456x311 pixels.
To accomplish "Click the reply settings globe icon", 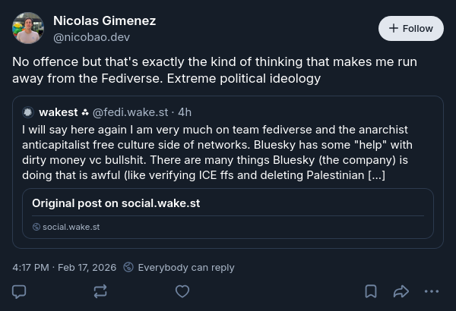I will (x=128, y=267).
